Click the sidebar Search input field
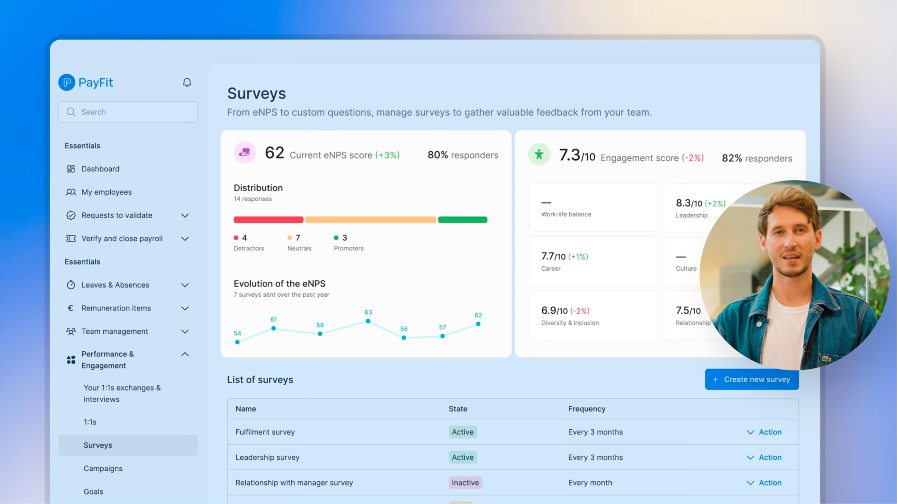This screenshot has width=897, height=504. point(128,112)
